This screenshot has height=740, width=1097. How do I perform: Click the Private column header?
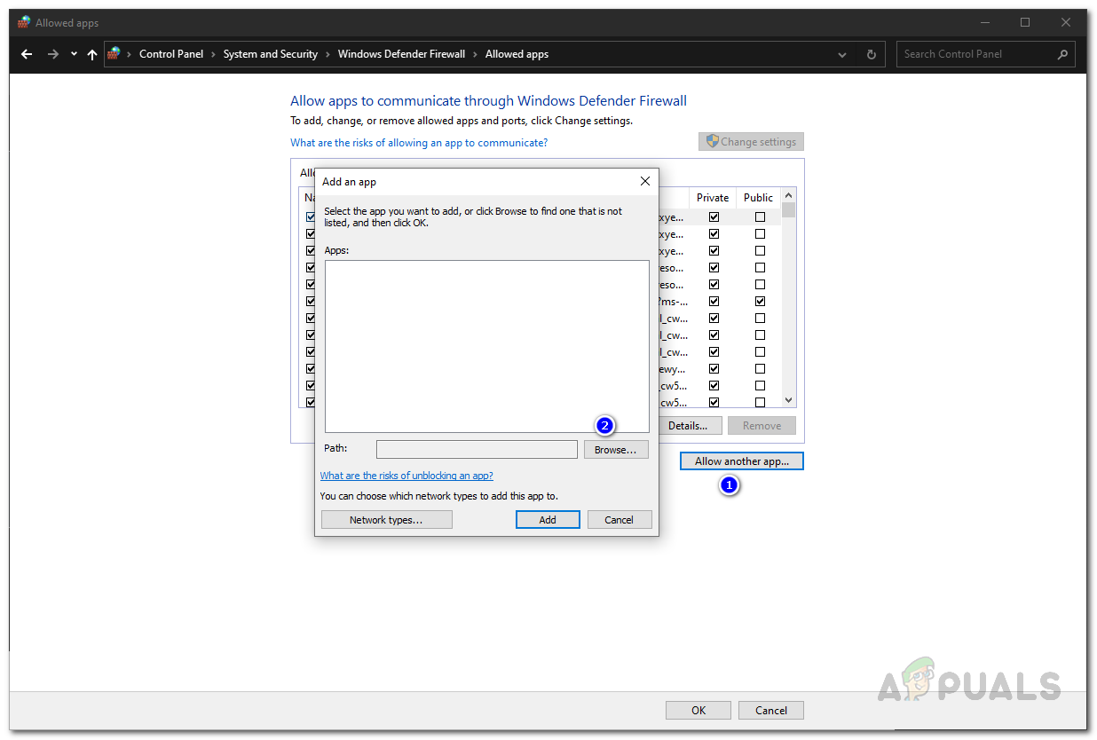point(713,198)
